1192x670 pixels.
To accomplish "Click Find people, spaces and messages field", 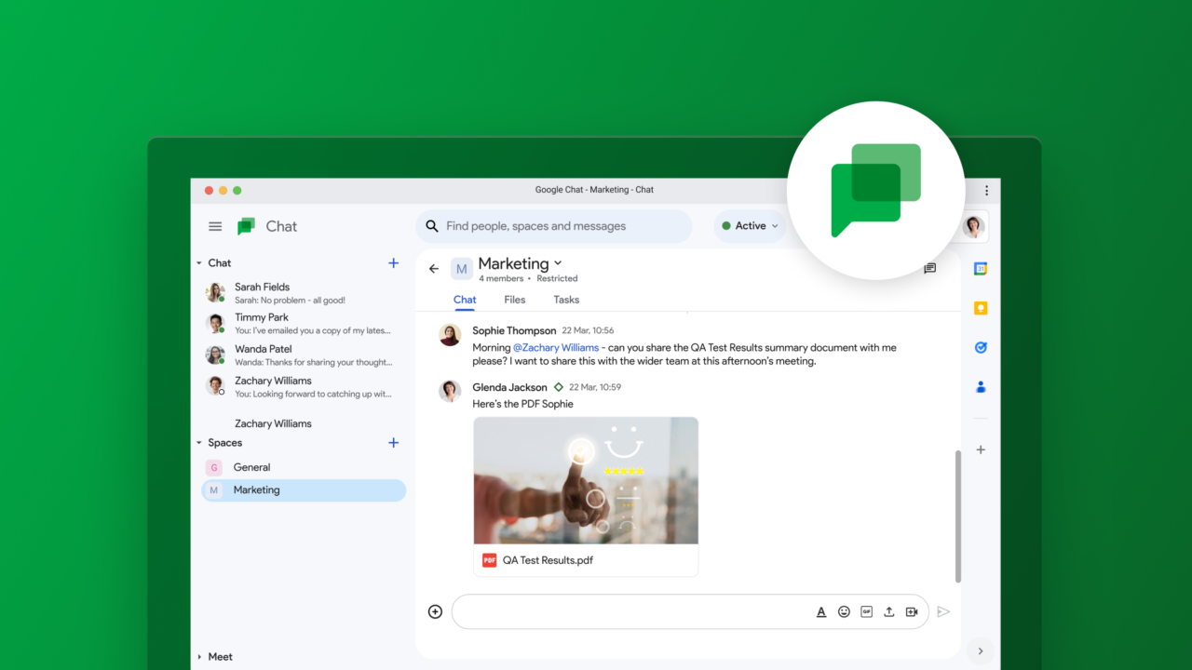I will (x=554, y=226).
